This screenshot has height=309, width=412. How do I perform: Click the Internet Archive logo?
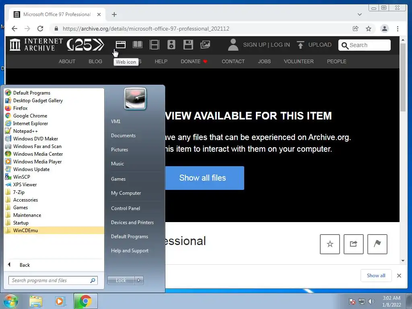[36, 45]
